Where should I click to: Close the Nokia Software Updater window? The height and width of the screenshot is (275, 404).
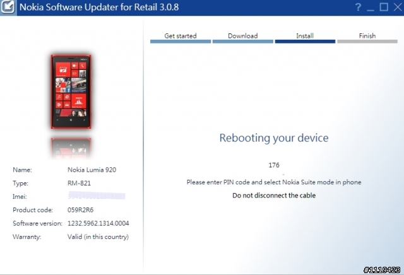point(398,7)
